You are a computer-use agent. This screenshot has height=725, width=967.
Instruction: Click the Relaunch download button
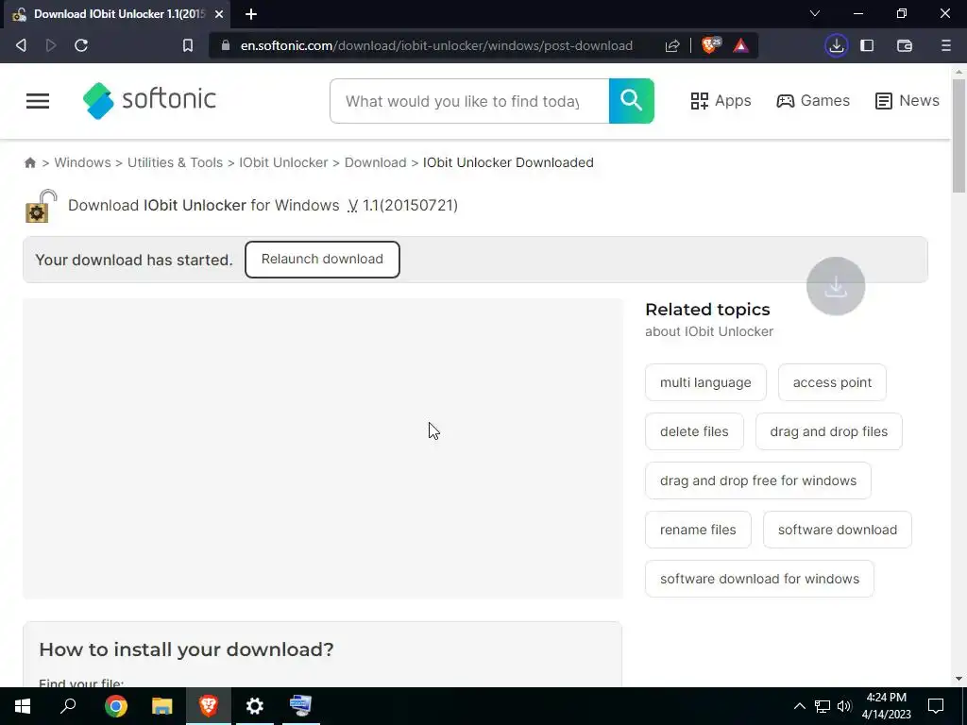coord(322,260)
